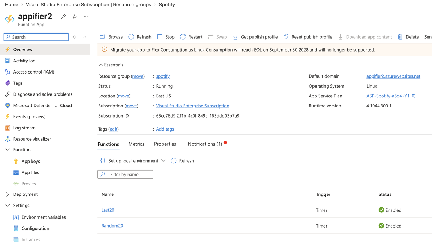Open App keys under Functions
Viewport: 432px width, 242px height.
click(31, 161)
